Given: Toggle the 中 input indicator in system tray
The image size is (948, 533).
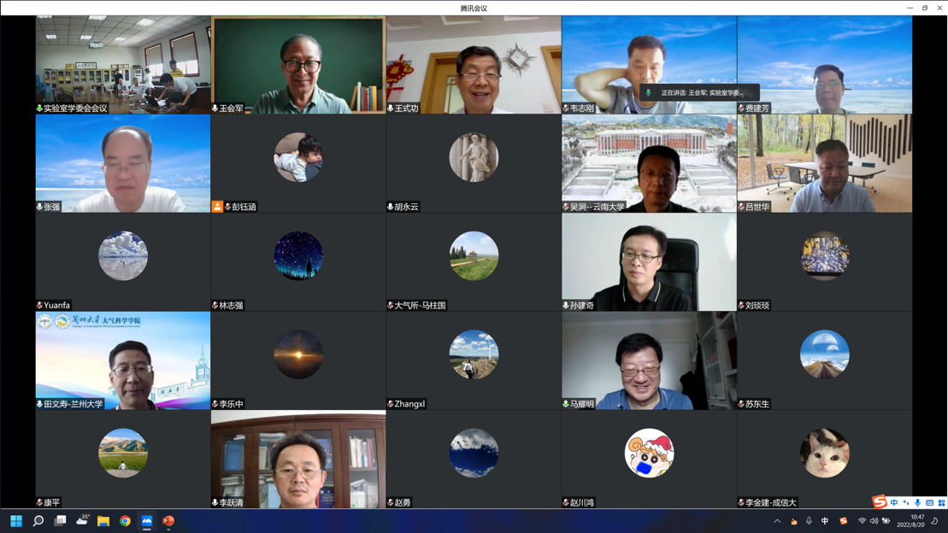Looking at the screenshot, I should 825,521.
